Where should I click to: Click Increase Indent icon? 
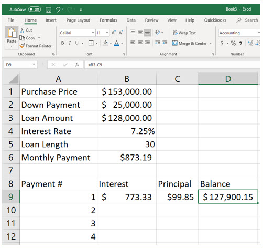[x=165, y=43]
